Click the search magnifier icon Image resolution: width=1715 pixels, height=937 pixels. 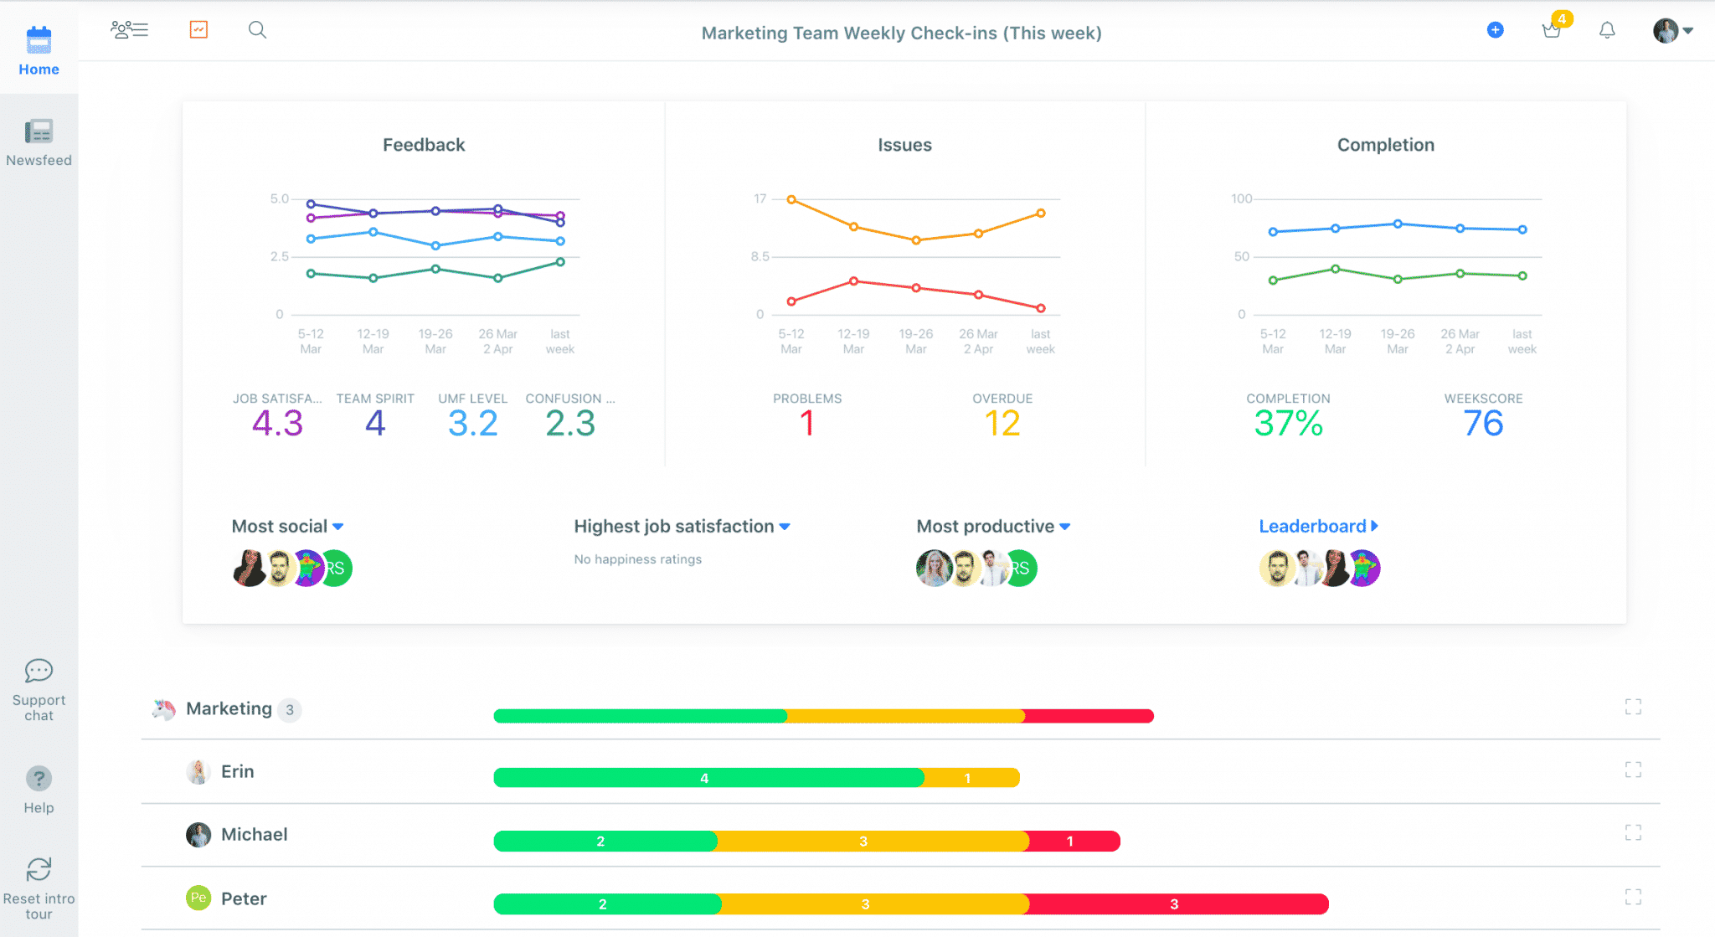[x=257, y=30]
